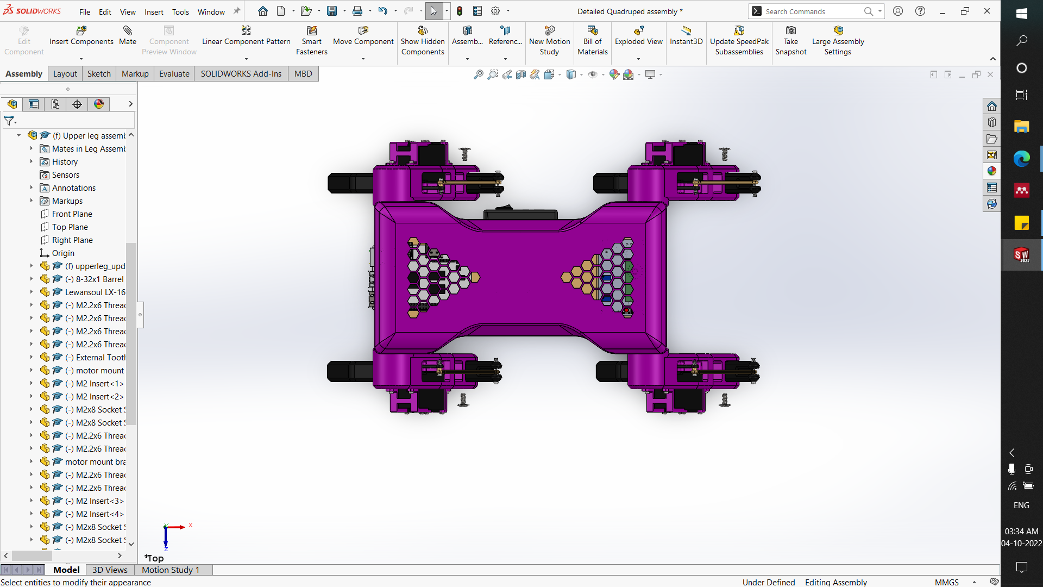
Task: Launch the Bill of Materials tool
Action: click(592, 39)
